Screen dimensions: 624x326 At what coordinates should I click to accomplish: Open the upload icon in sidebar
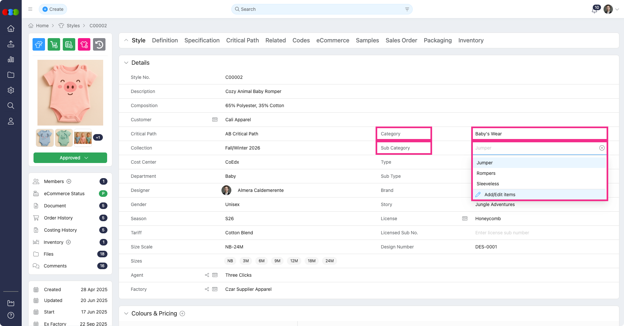coord(11,44)
